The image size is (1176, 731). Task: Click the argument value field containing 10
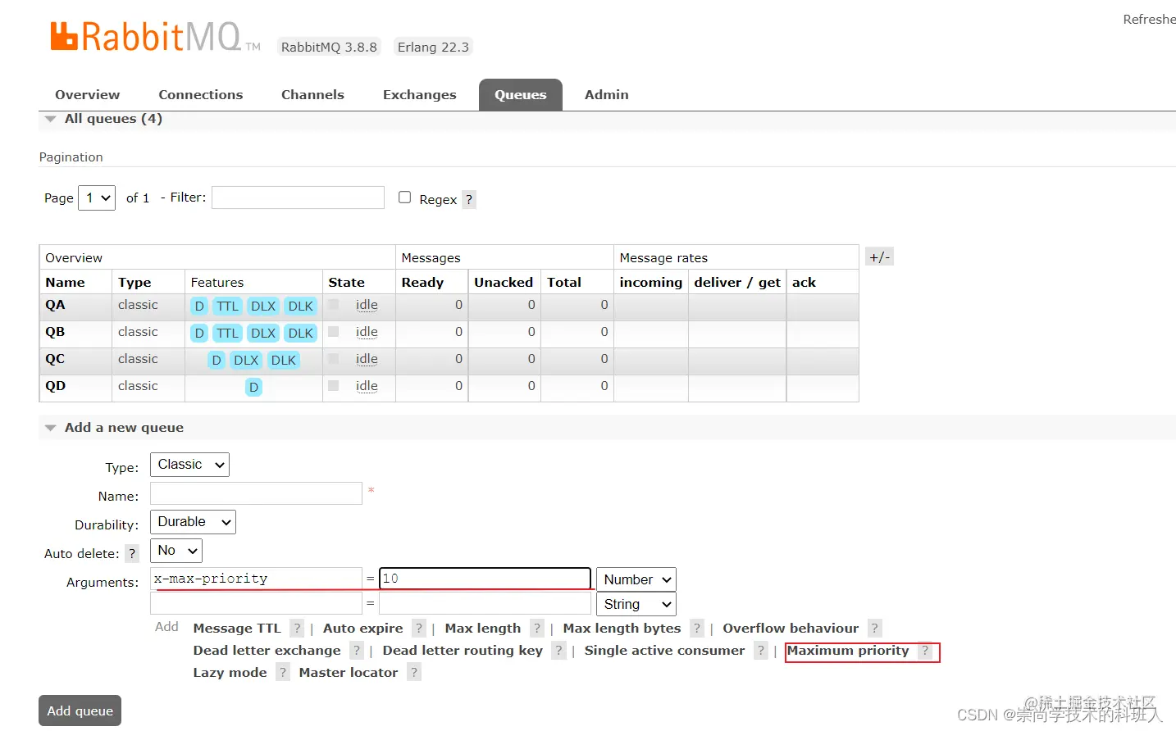click(x=485, y=579)
